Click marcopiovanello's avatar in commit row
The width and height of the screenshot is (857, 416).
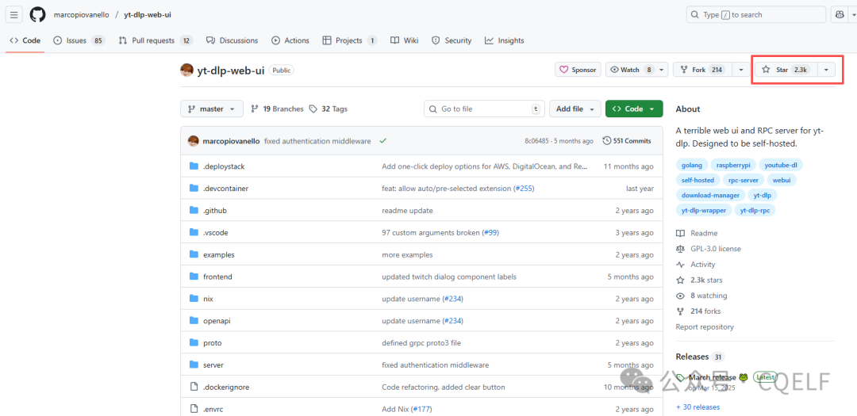coord(193,141)
